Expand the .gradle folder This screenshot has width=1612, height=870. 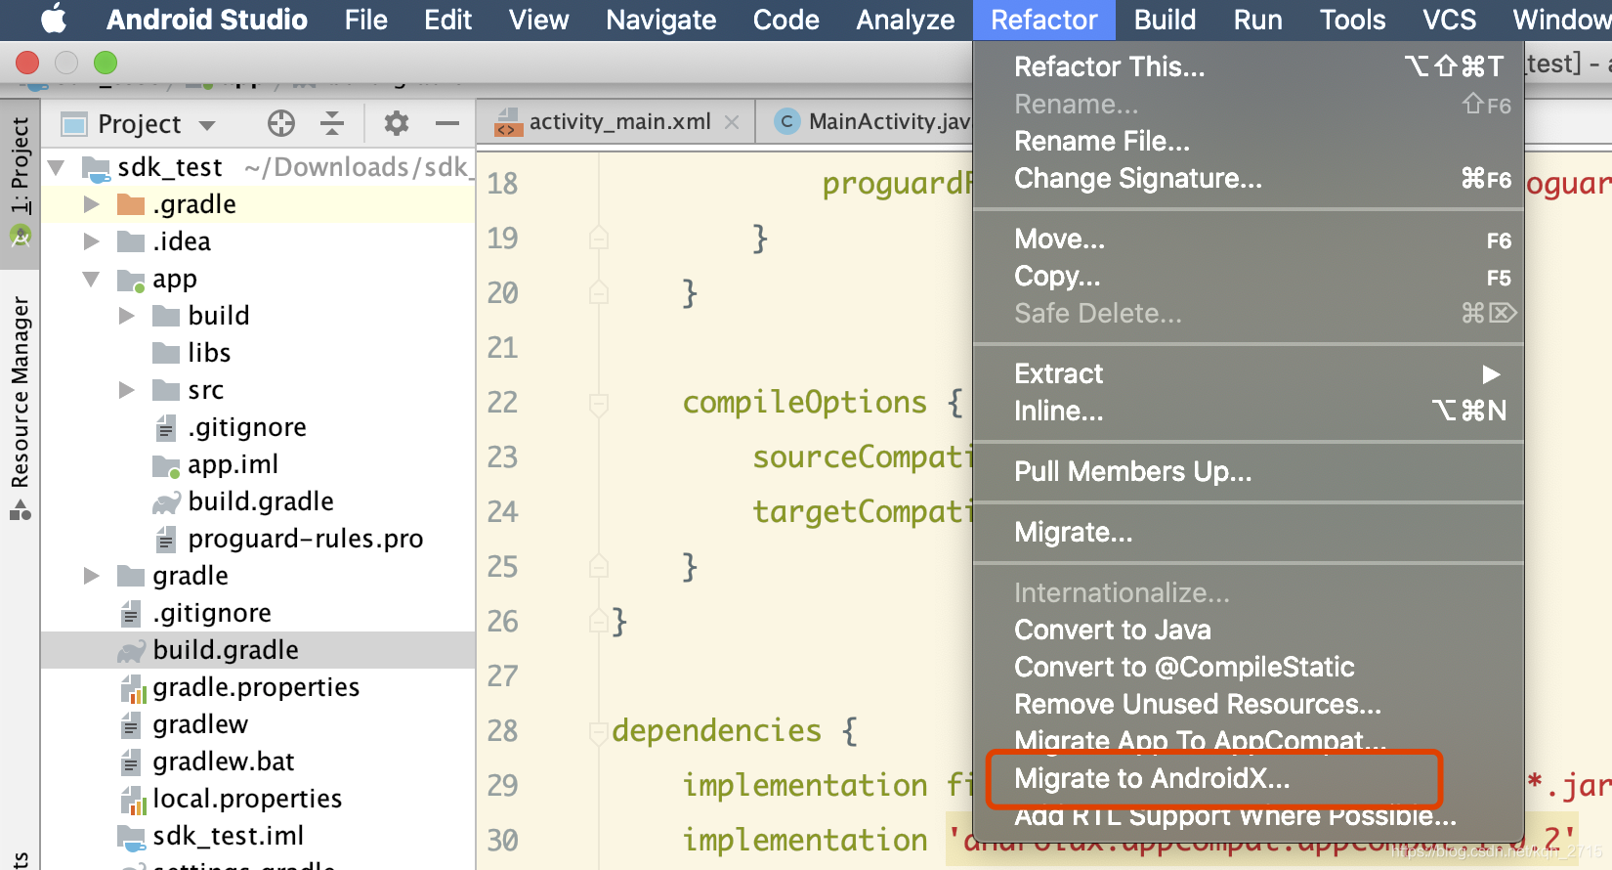(92, 204)
